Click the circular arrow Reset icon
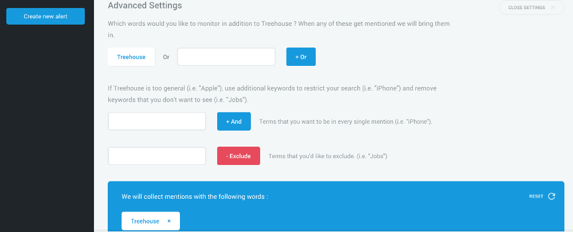This screenshot has width=573, height=232. pos(551,196)
